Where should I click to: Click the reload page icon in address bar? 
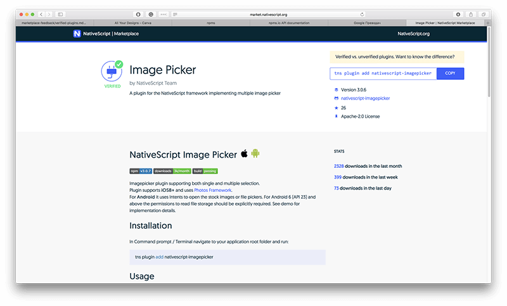[362, 14]
